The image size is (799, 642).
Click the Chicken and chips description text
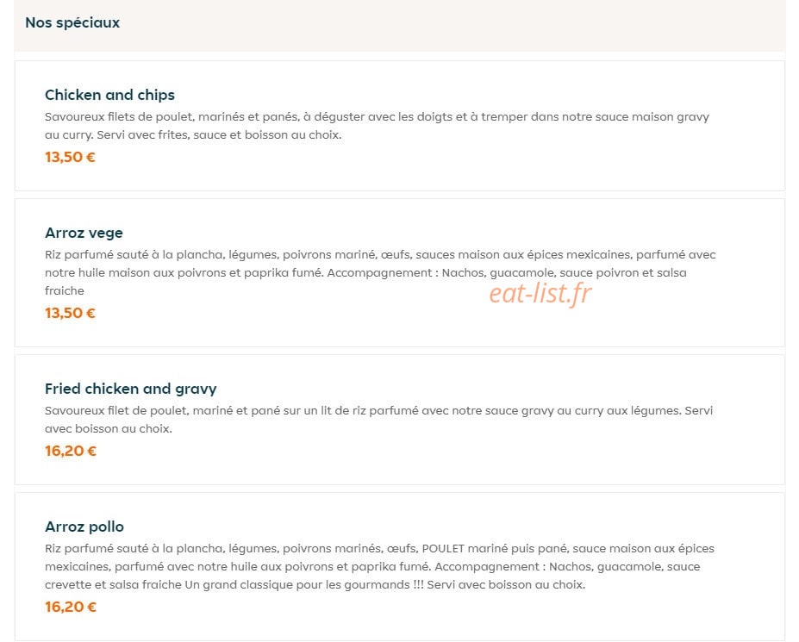coord(377,126)
